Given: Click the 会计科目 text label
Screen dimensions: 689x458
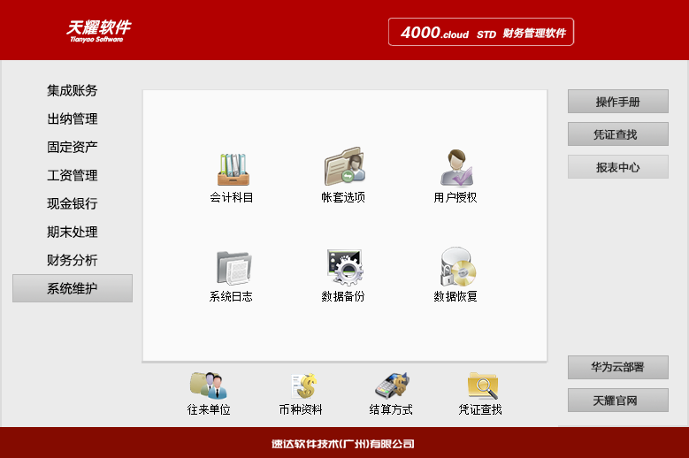Looking at the screenshot, I should [232, 197].
